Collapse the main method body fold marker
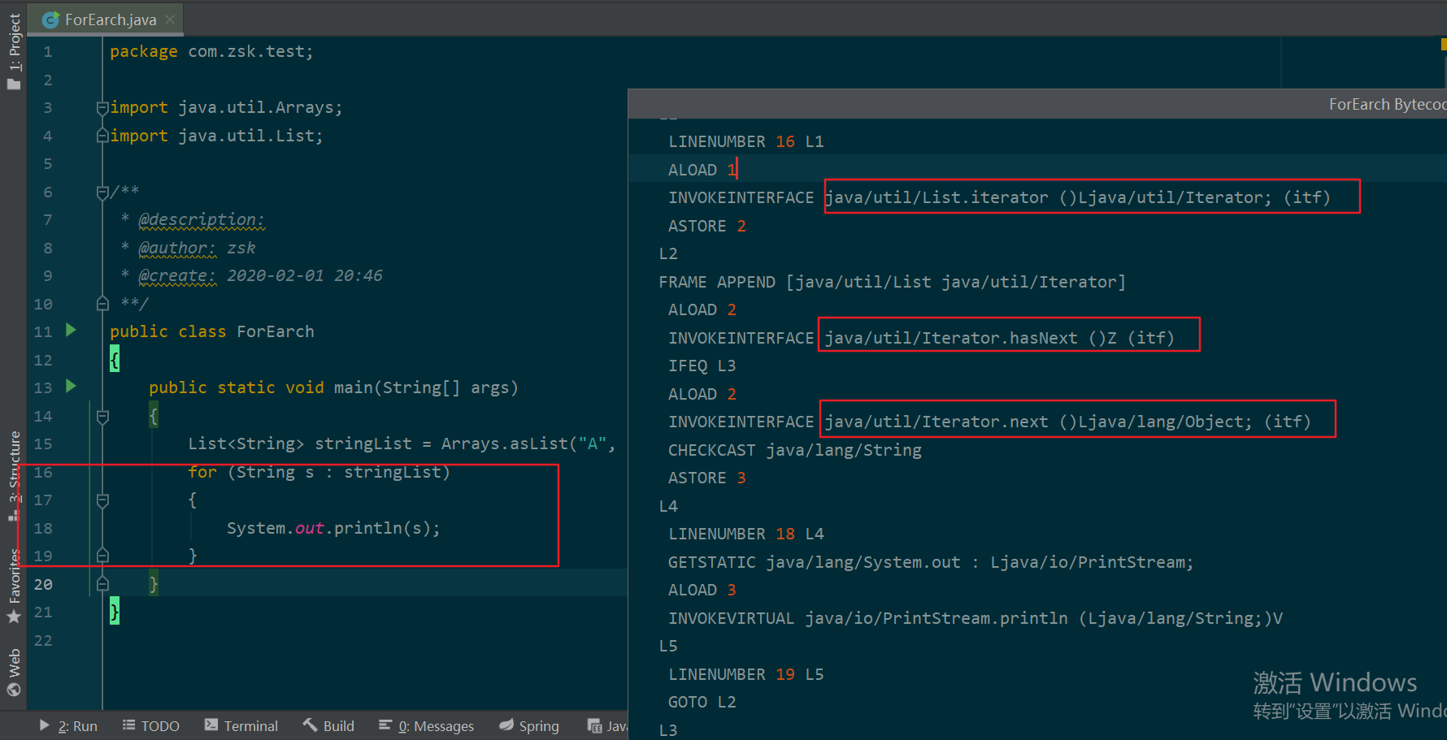 click(102, 416)
